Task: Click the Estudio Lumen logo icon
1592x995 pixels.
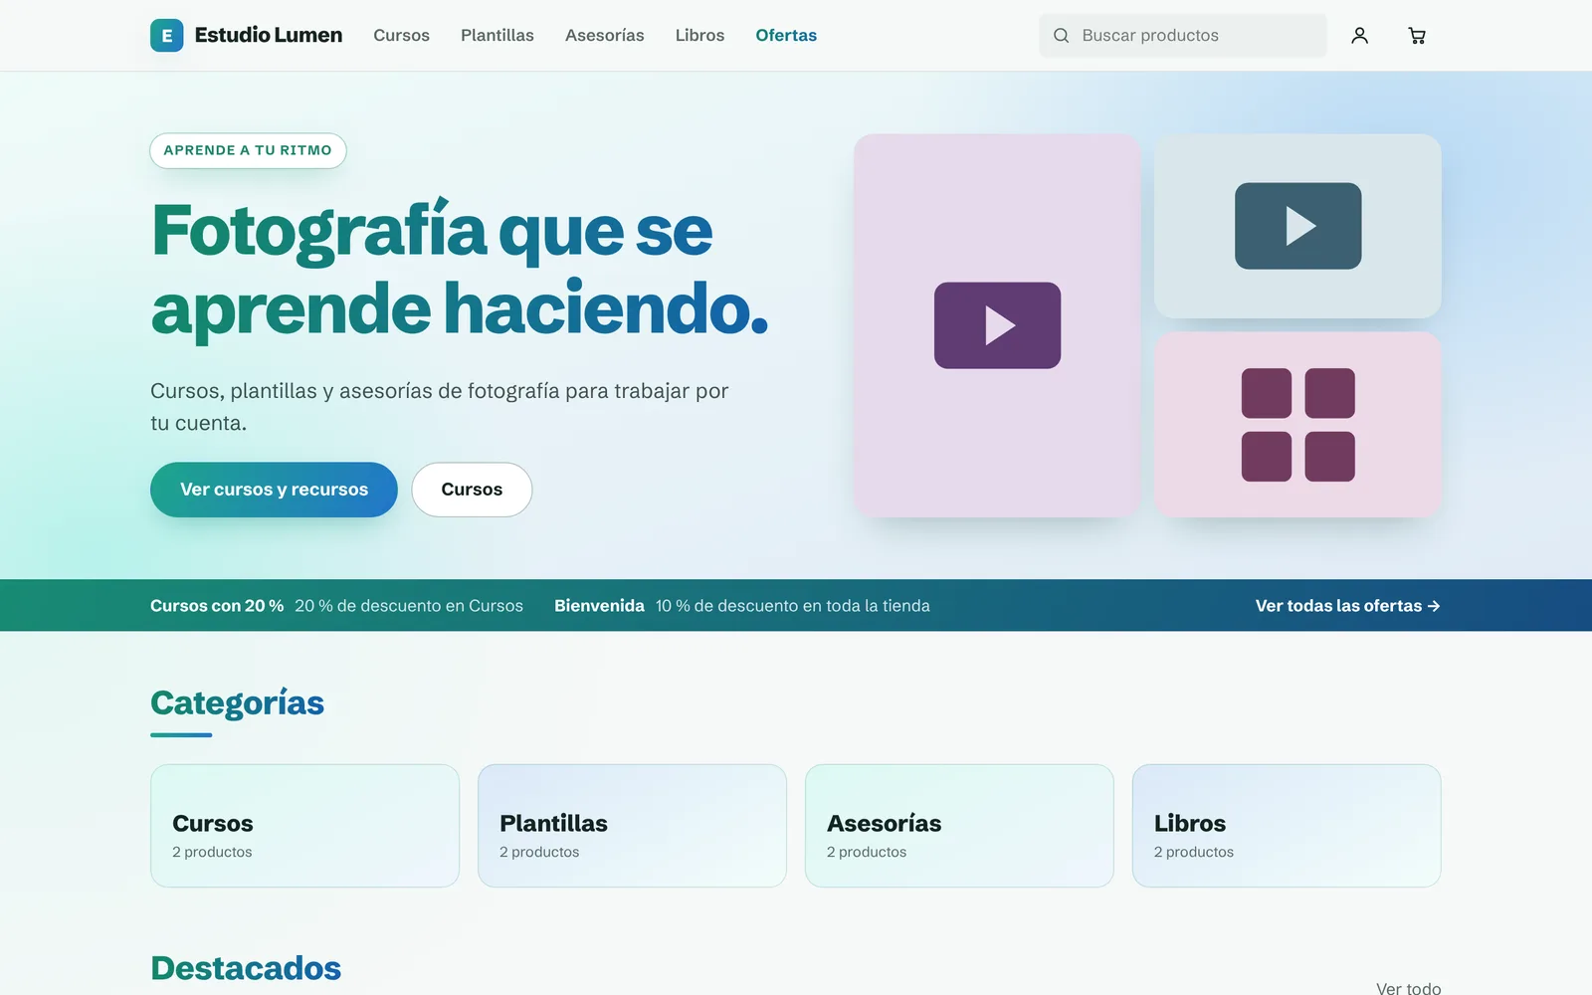Action: point(166,36)
